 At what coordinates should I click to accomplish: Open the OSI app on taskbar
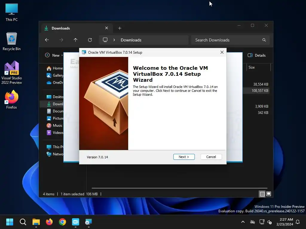click(x=76, y=222)
